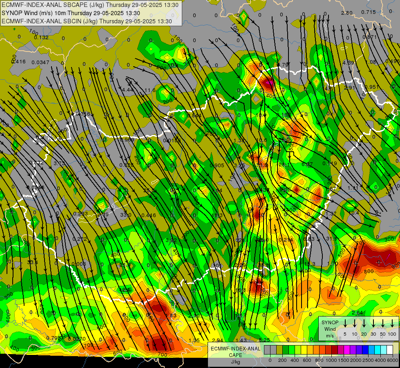Image resolution: width=400 pixels, height=368 pixels.
Task: Click the 100 m/s wind arrow in the SYNOP legend
Action: (392, 323)
